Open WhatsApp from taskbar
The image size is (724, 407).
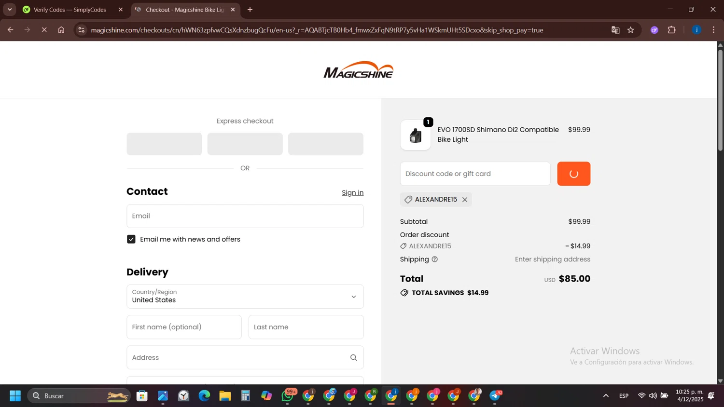pyautogui.click(x=288, y=396)
